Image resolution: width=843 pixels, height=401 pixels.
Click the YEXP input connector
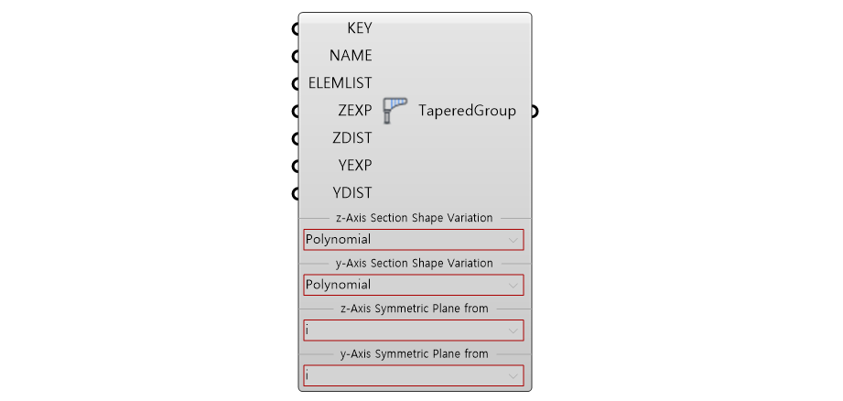click(297, 166)
